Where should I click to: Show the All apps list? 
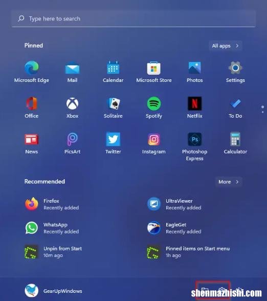[226, 46]
